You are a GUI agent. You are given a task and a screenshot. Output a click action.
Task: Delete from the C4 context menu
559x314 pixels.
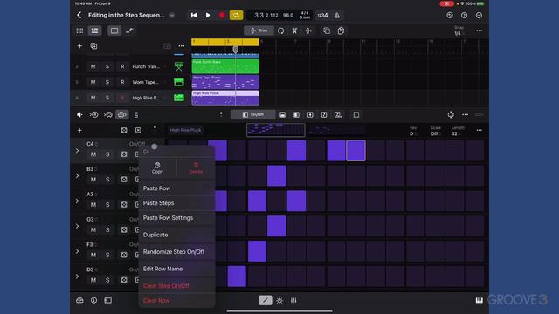click(196, 167)
